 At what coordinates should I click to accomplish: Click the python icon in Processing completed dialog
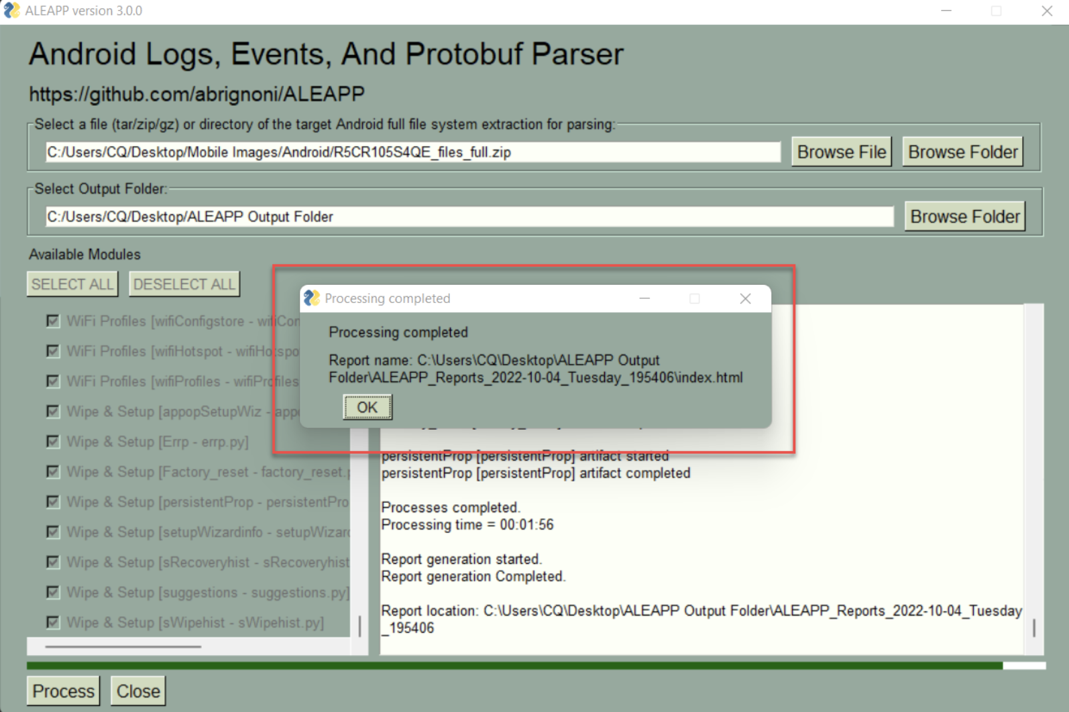(x=311, y=298)
